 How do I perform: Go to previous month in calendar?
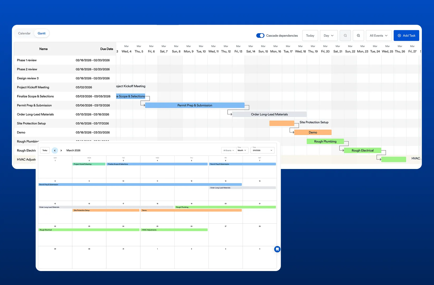pos(55,150)
